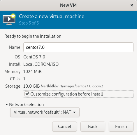Click the OS CentOS 7.0 value
Image resolution: width=137 pixels, height=135 pixels.
click(34, 57)
